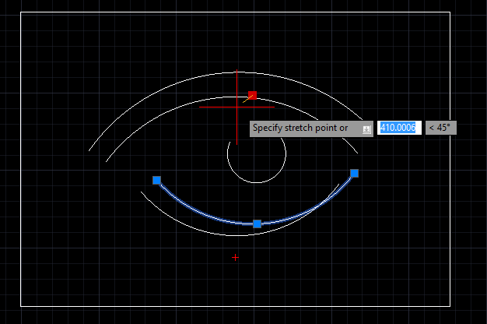Open the dynamic prompt options arrow icon
Image resolution: width=487 pixels, height=324 pixels.
tap(366, 129)
